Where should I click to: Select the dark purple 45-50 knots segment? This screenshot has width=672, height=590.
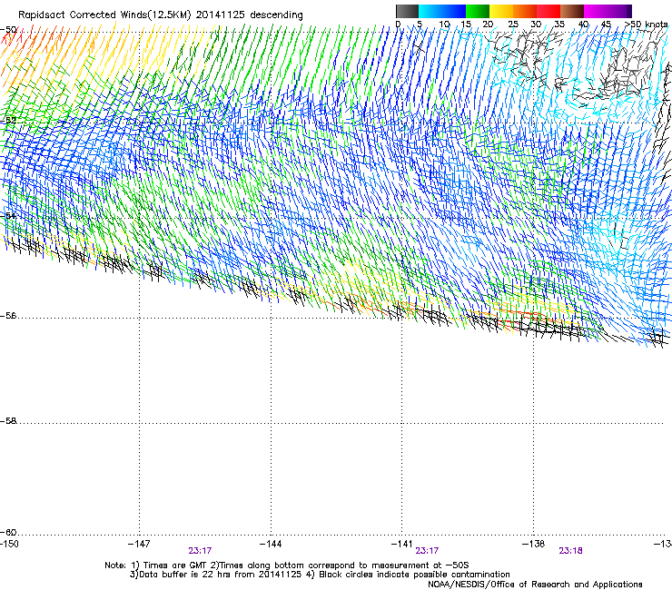(619, 11)
